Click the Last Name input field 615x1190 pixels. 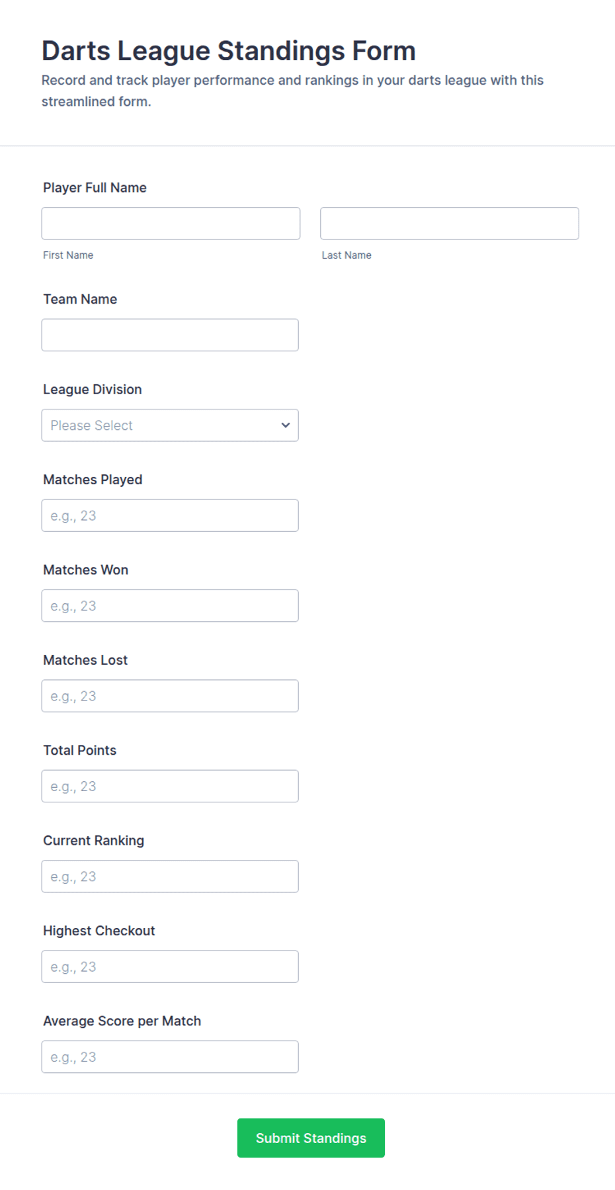click(450, 224)
